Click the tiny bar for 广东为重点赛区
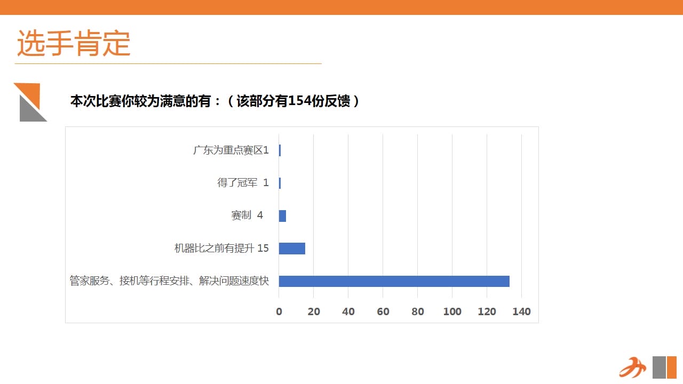683x384 pixels. (x=280, y=150)
